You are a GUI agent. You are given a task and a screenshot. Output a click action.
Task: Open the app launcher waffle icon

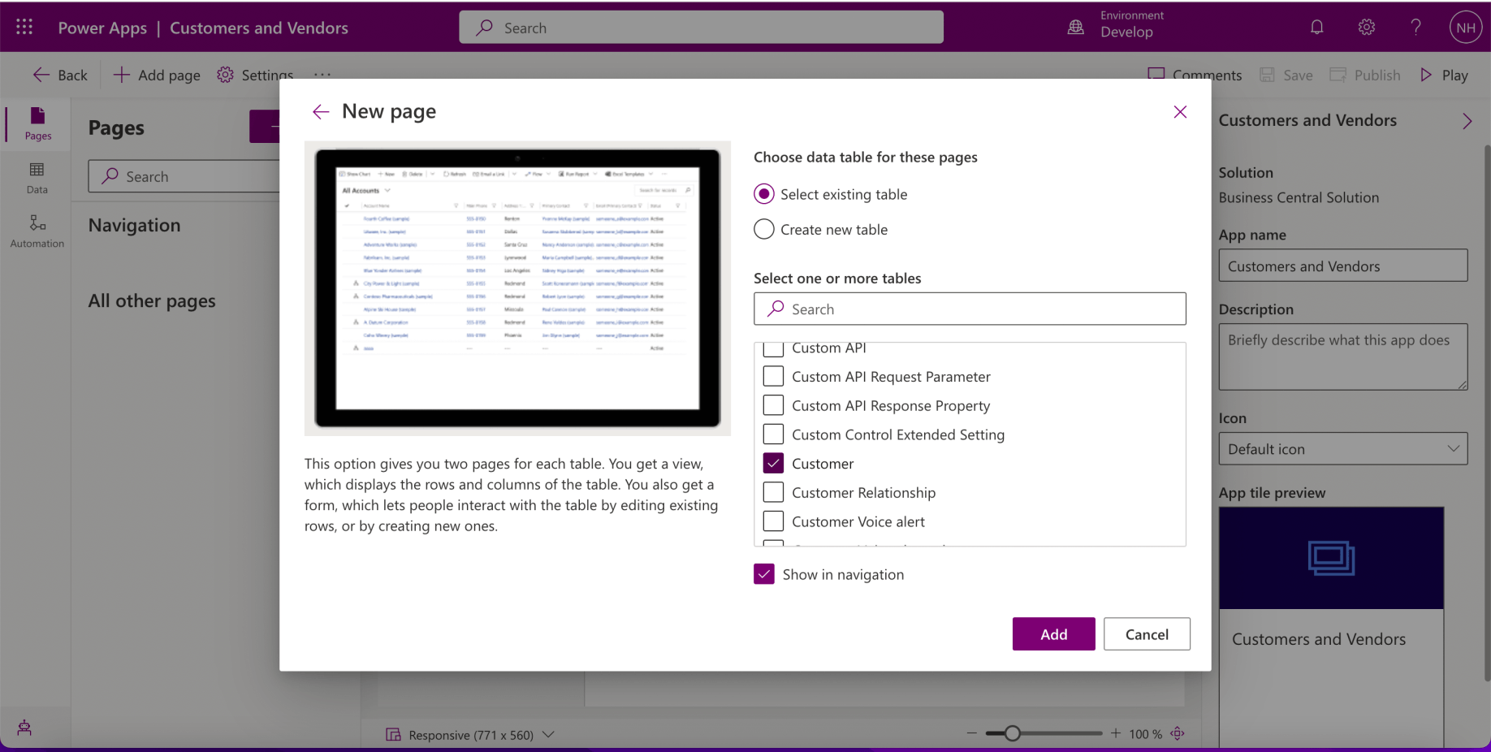coord(24,27)
